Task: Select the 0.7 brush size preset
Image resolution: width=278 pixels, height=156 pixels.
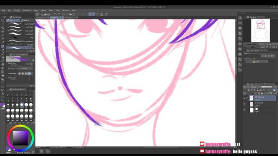Action: 8,95
